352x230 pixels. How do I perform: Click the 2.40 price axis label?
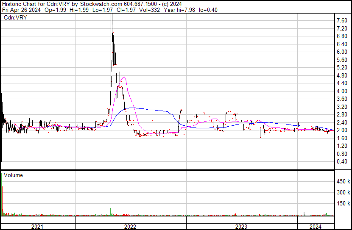pyautogui.click(x=342, y=122)
